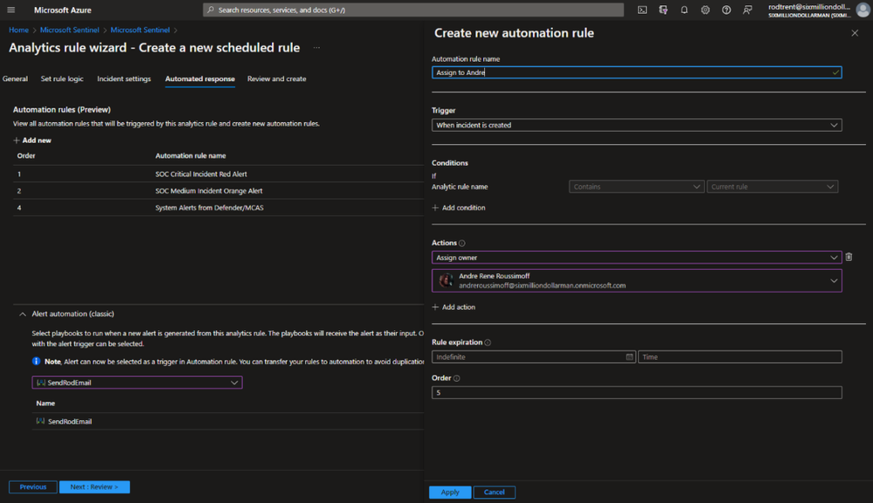Delete the Assign owner action
Image resolution: width=873 pixels, height=503 pixels.
coord(849,258)
